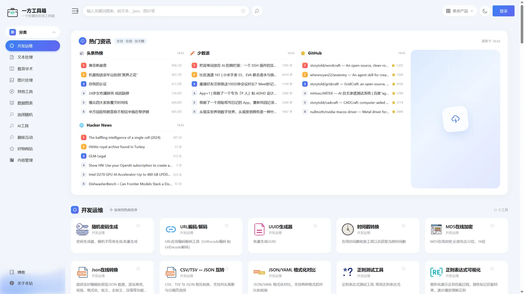Screen dimensions: 524x294
Task: Favorite the MD5在线加密 tool with its star
Action: pos(492,226)
